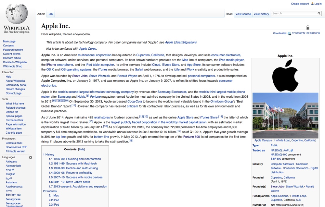Jump to section 2 Products

pyautogui.click(x=50, y=191)
